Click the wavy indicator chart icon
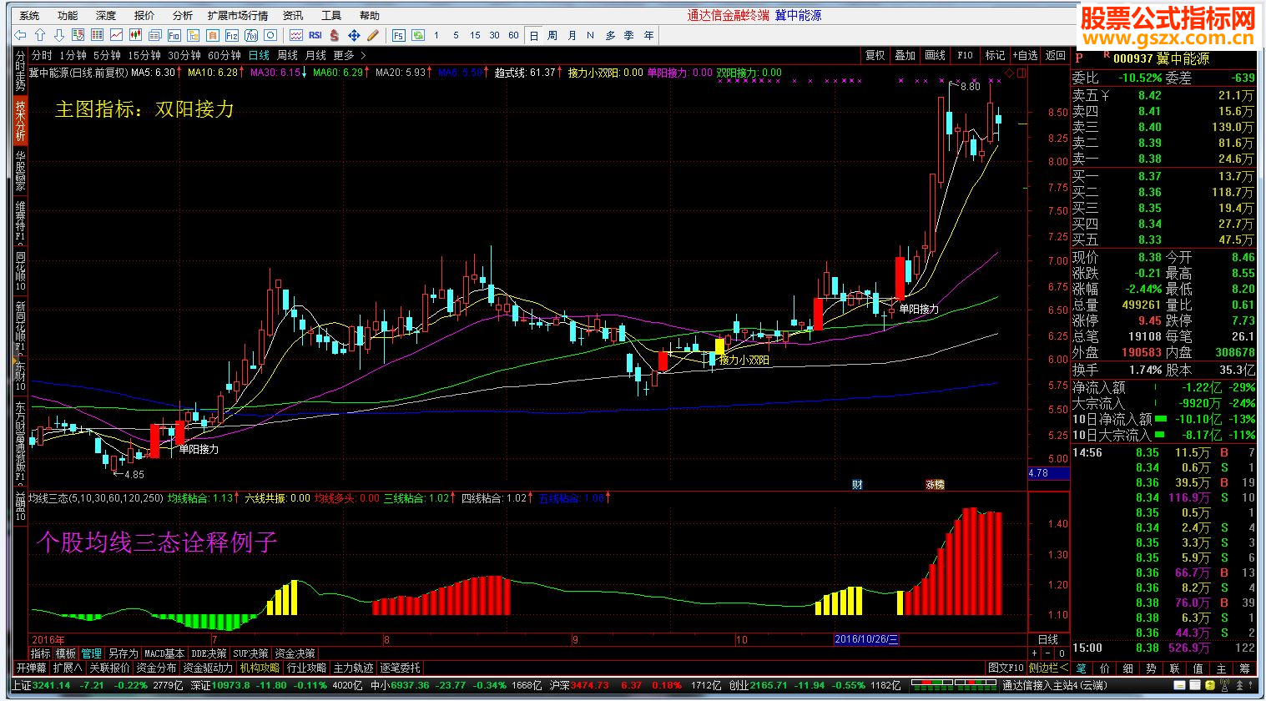This screenshot has height=701, width=1266. tap(296, 35)
